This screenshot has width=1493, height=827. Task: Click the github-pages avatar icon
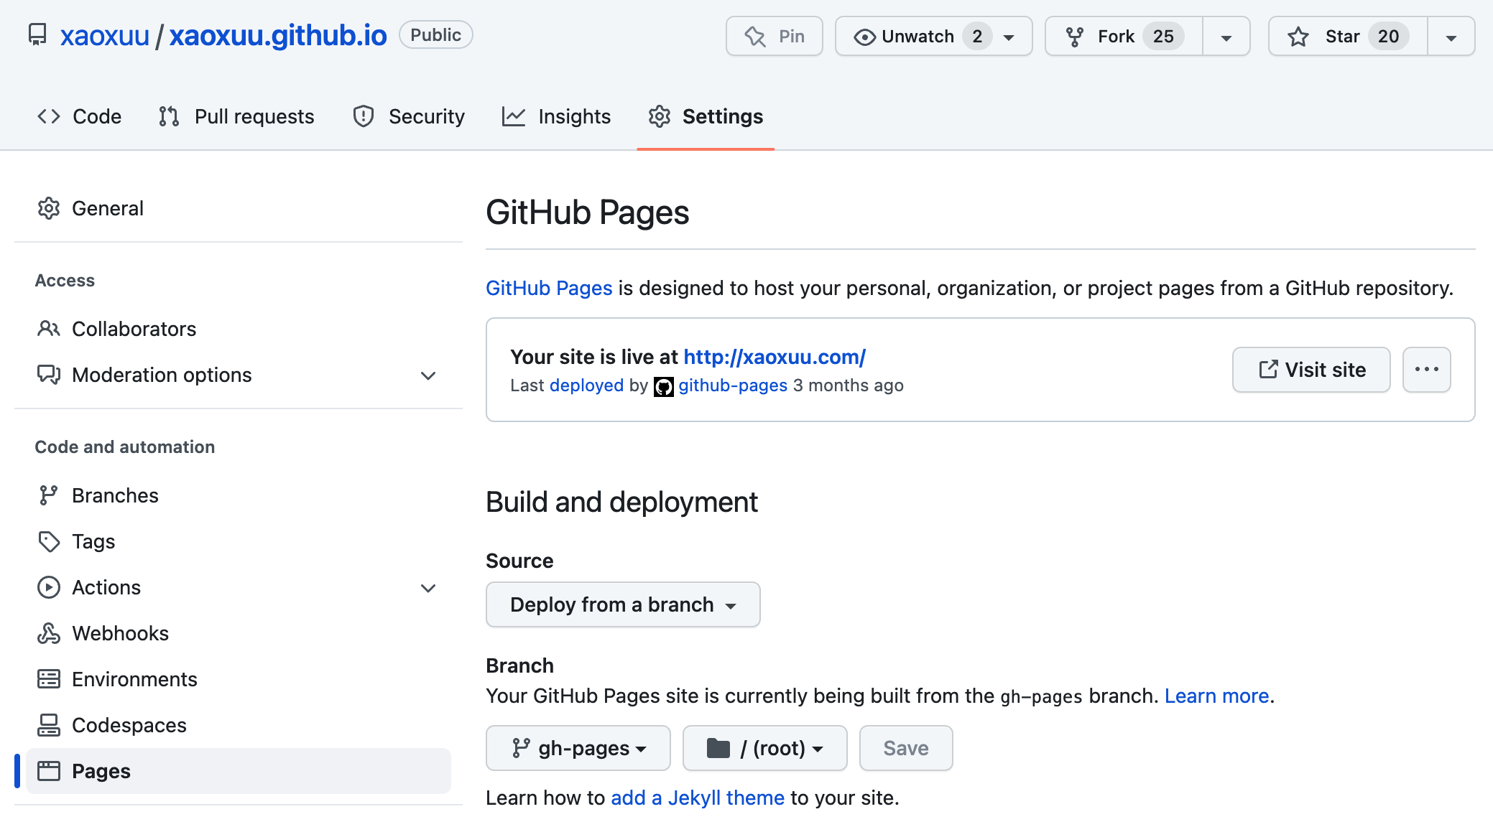click(664, 387)
